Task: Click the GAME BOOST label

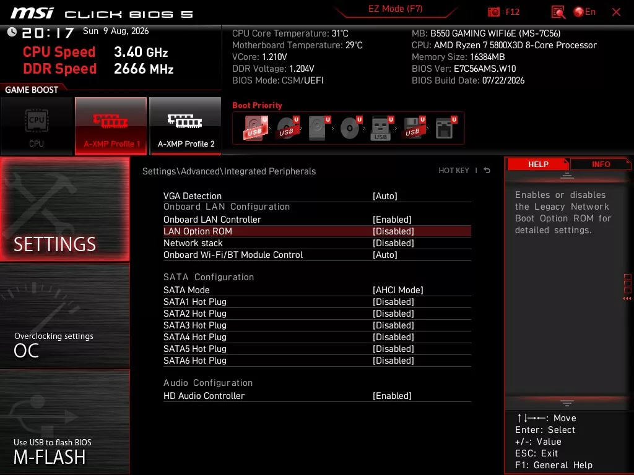Action: tap(32, 90)
